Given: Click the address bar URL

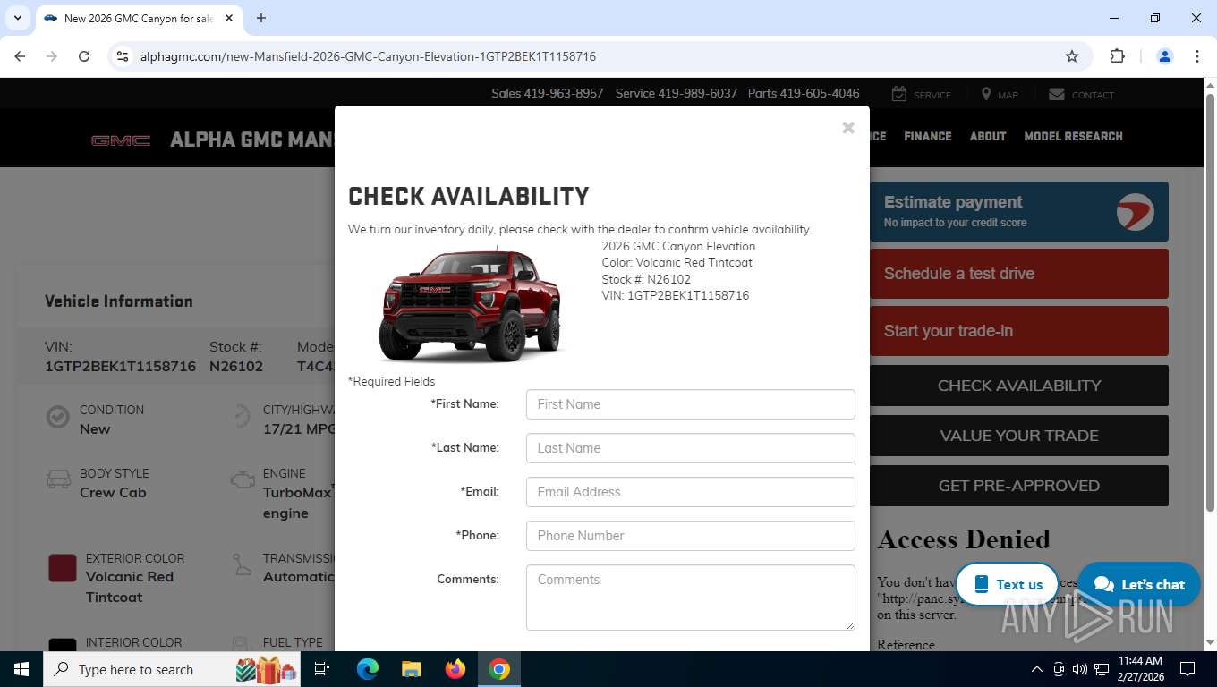Looking at the screenshot, I should click(368, 56).
